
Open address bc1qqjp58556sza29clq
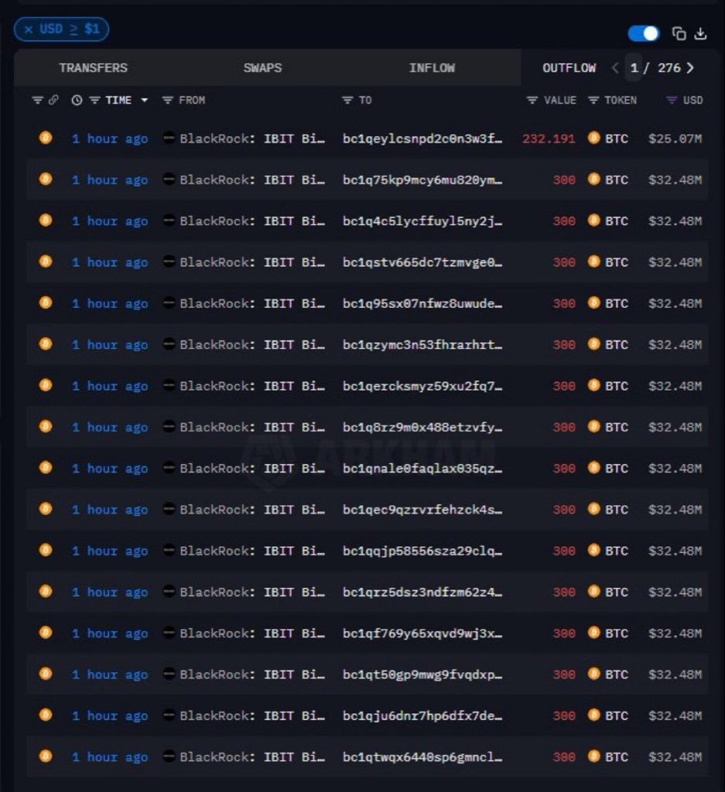[x=422, y=551]
